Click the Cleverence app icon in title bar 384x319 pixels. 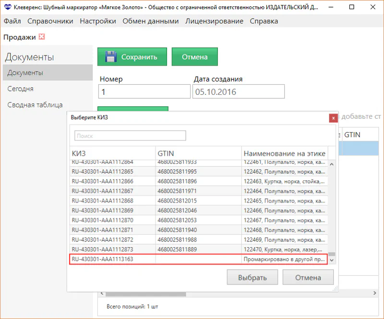click(x=7, y=7)
